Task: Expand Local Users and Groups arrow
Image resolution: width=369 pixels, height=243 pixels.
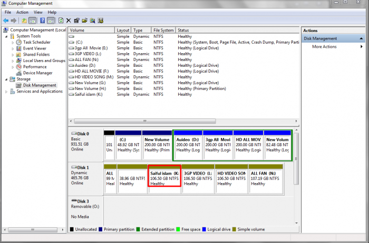Action: (x=13, y=61)
